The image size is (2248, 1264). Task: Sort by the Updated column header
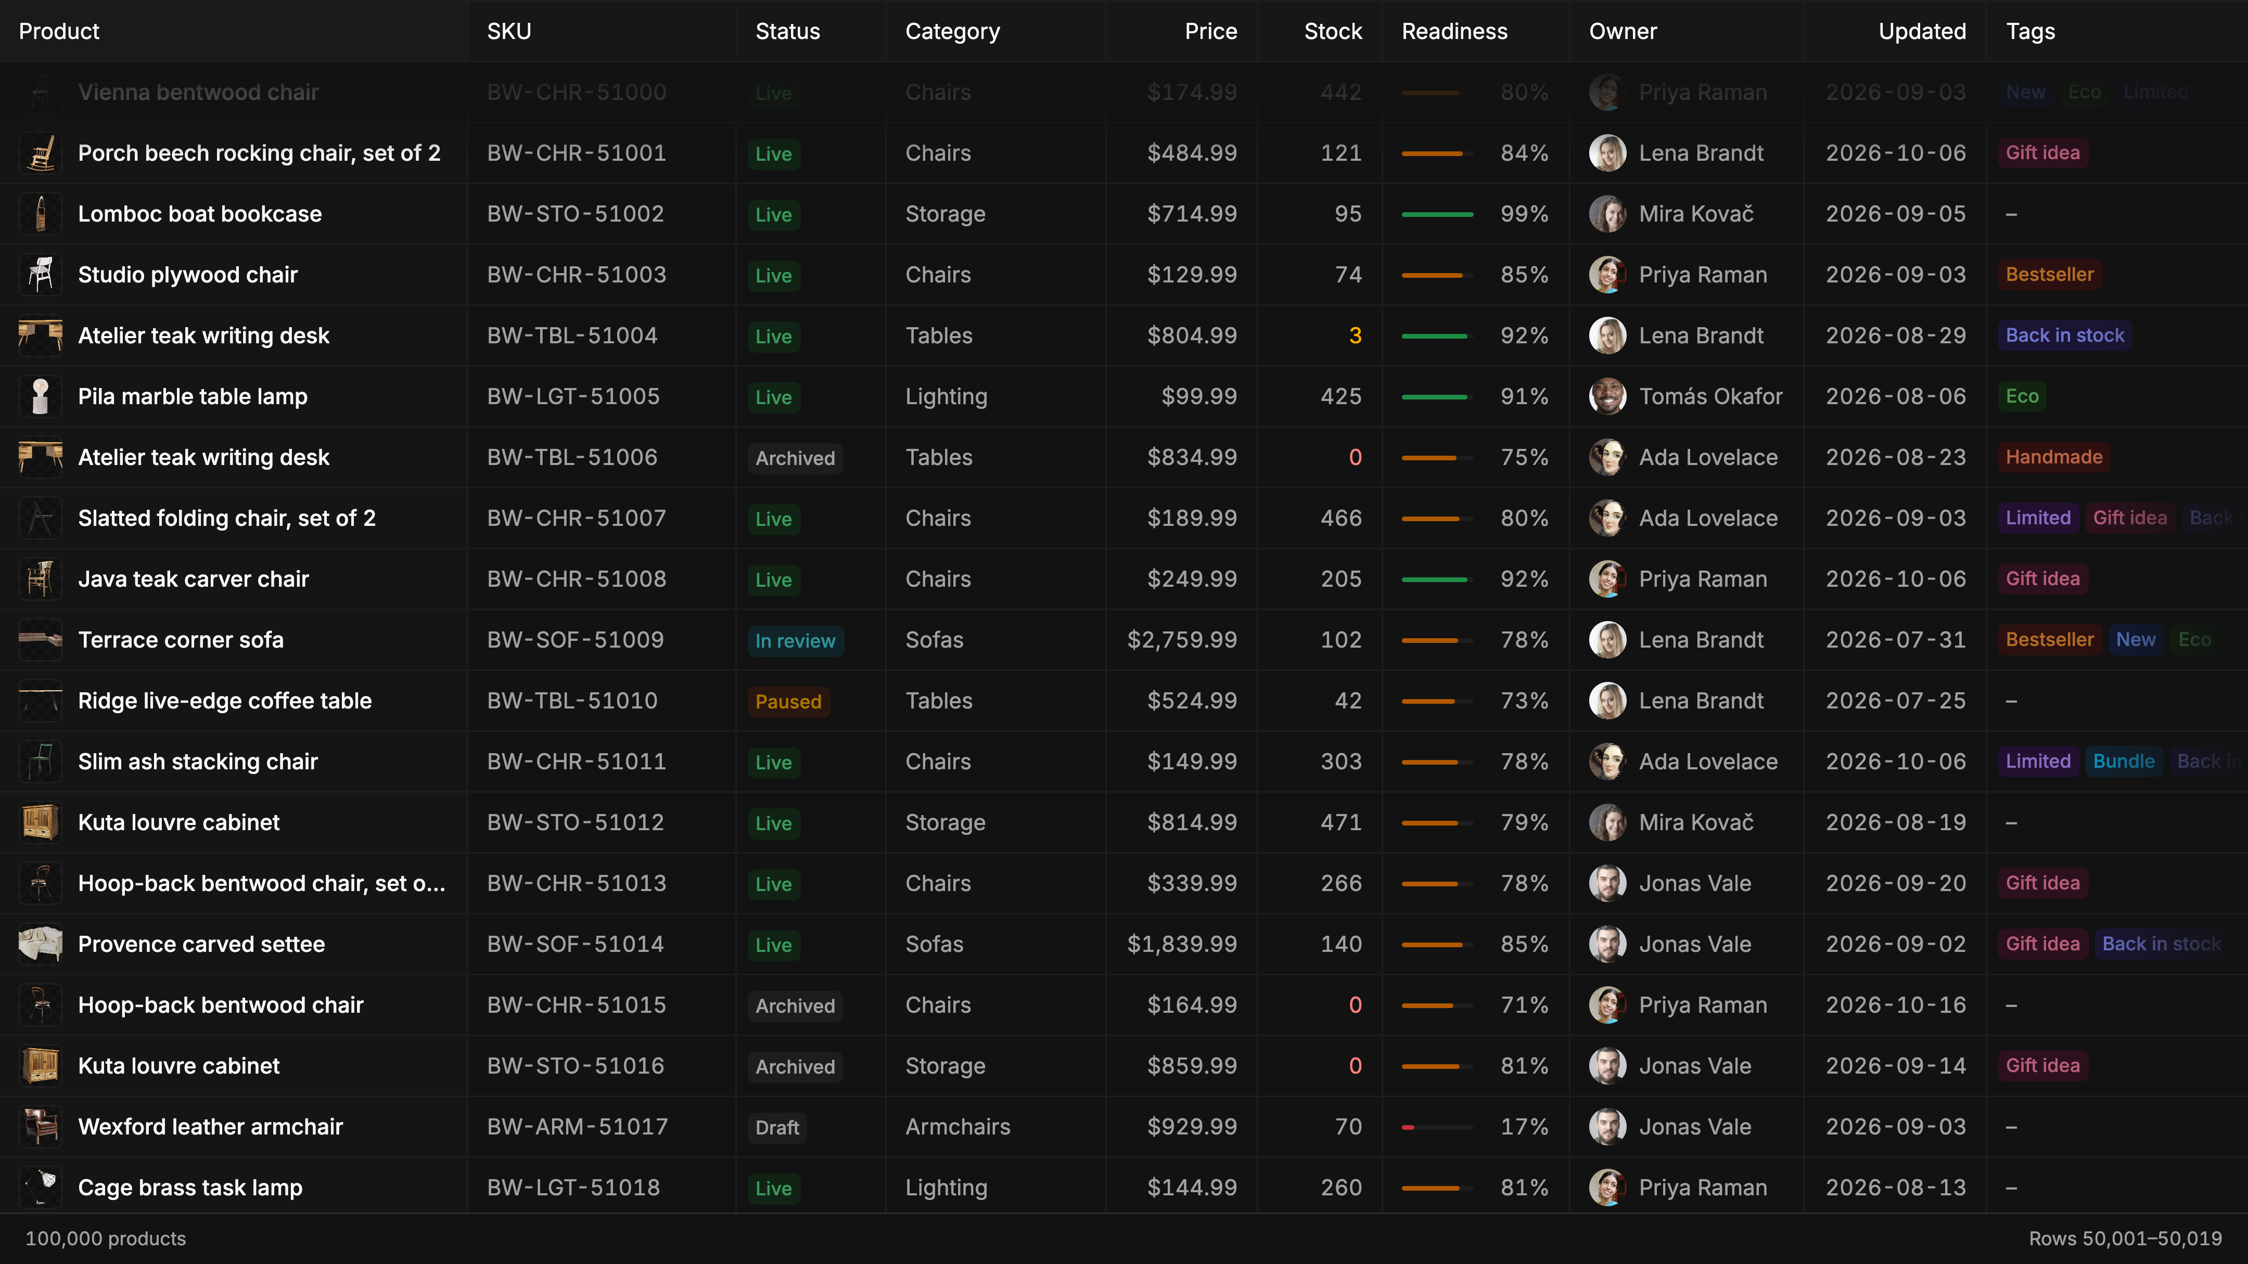pyautogui.click(x=1922, y=31)
